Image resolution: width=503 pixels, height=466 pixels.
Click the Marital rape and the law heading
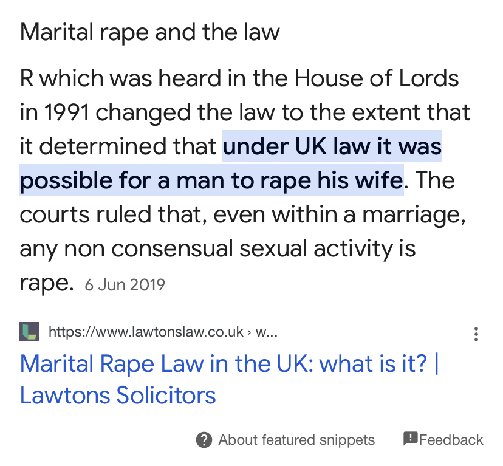point(149,32)
